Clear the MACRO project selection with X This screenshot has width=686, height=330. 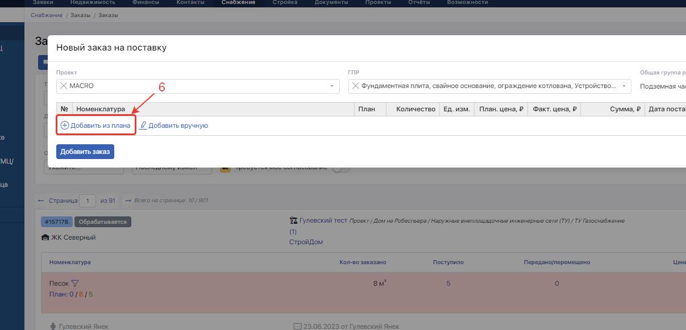(x=63, y=86)
